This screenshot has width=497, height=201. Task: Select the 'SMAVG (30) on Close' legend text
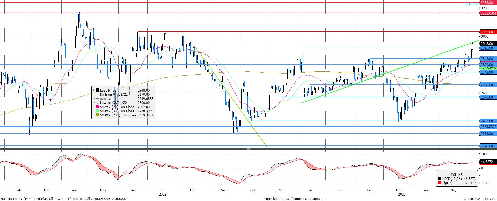pos(117,111)
